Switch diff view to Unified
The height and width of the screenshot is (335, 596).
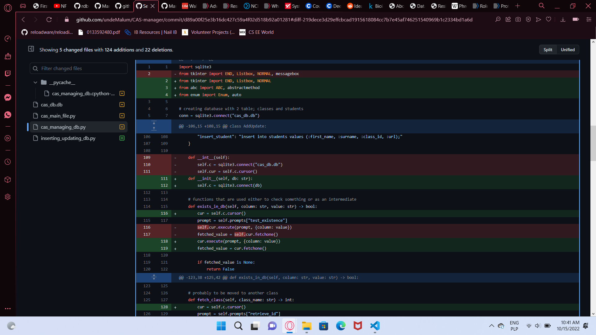(x=568, y=50)
